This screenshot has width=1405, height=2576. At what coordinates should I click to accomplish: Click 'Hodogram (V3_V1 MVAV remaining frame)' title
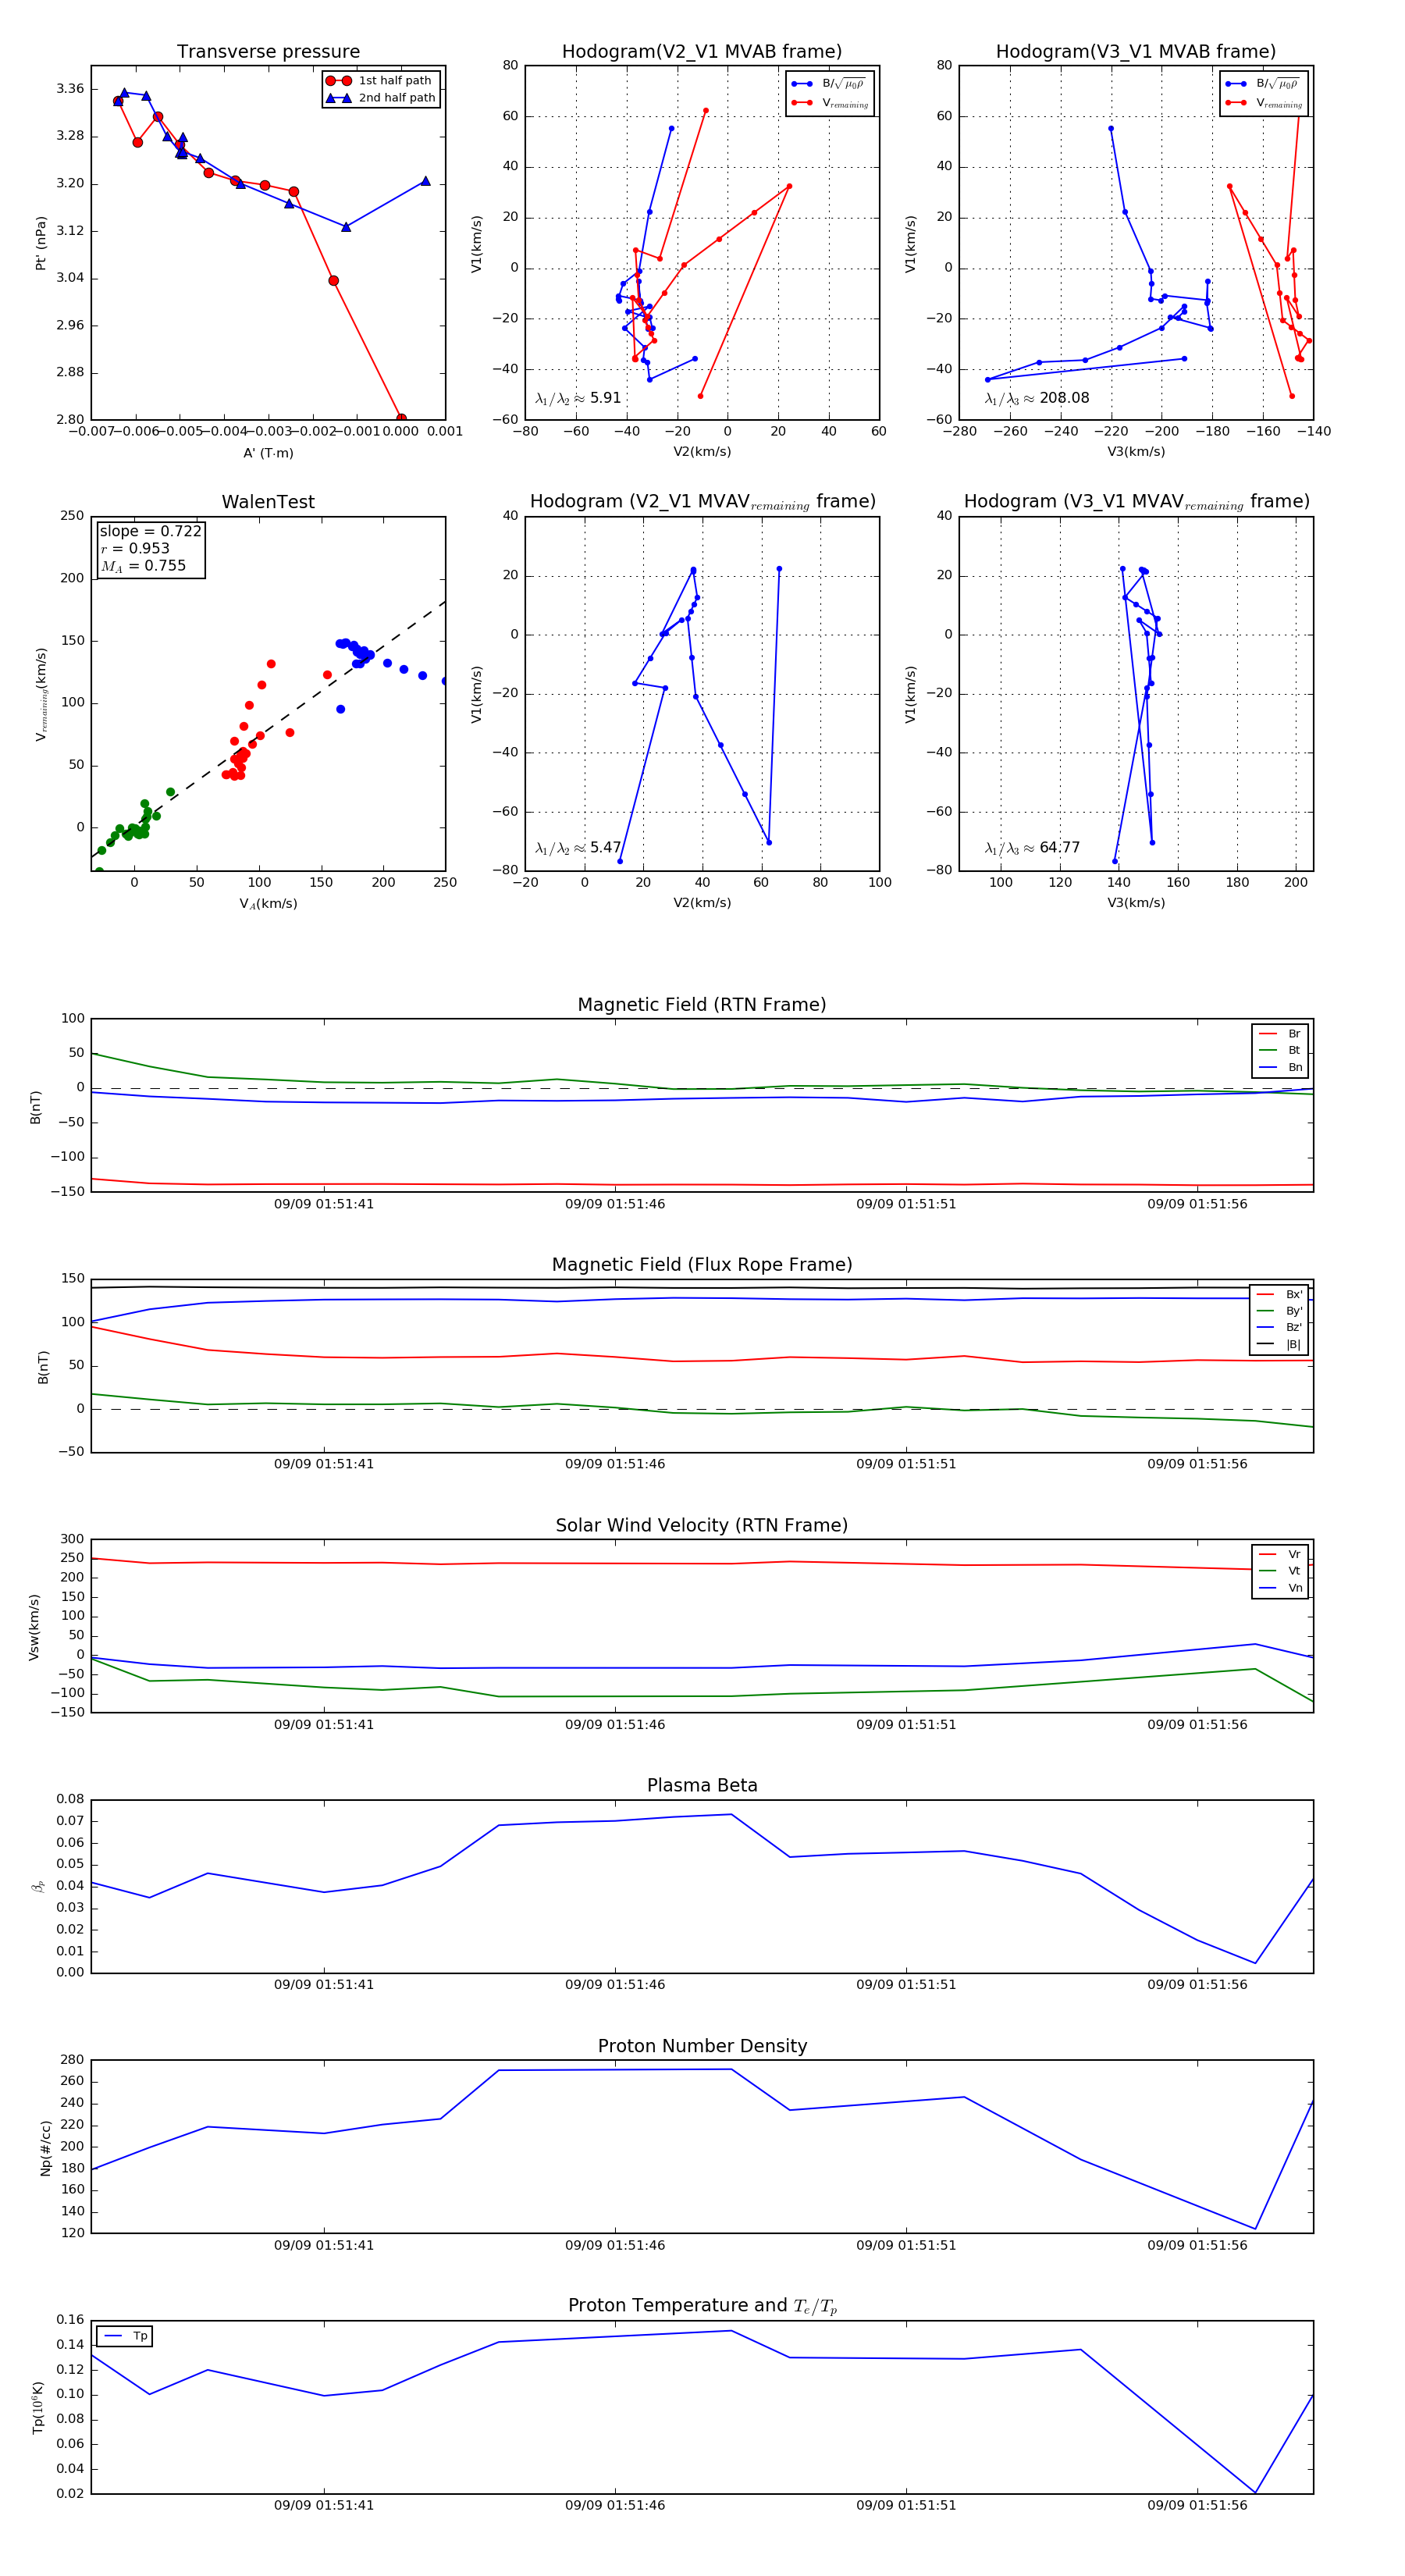[x=1136, y=502]
